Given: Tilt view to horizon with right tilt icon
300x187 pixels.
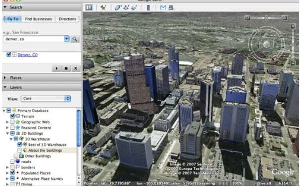Looking at the screenshot, I should click(x=285, y=18).
